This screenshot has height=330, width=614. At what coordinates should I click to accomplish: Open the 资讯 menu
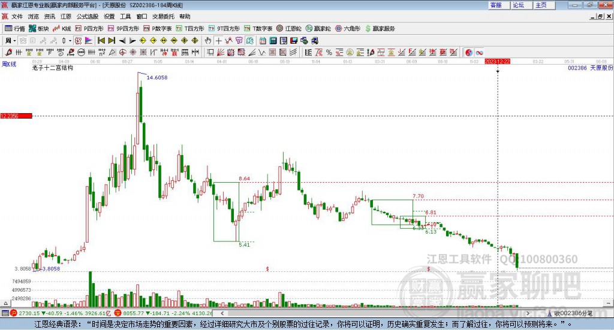click(50, 16)
